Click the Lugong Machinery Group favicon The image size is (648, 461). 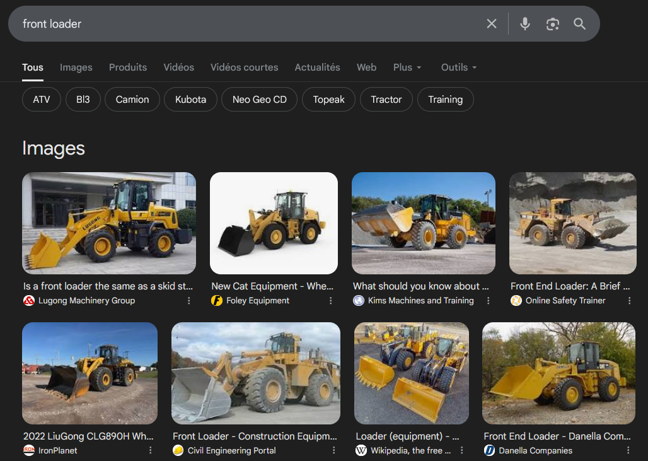click(29, 301)
